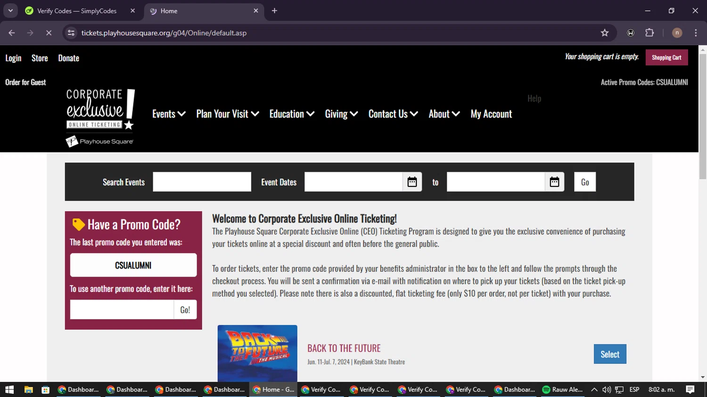Open volume control in system tray
Viewport: 707px width, 397px height.
click(x=607, y=389)
